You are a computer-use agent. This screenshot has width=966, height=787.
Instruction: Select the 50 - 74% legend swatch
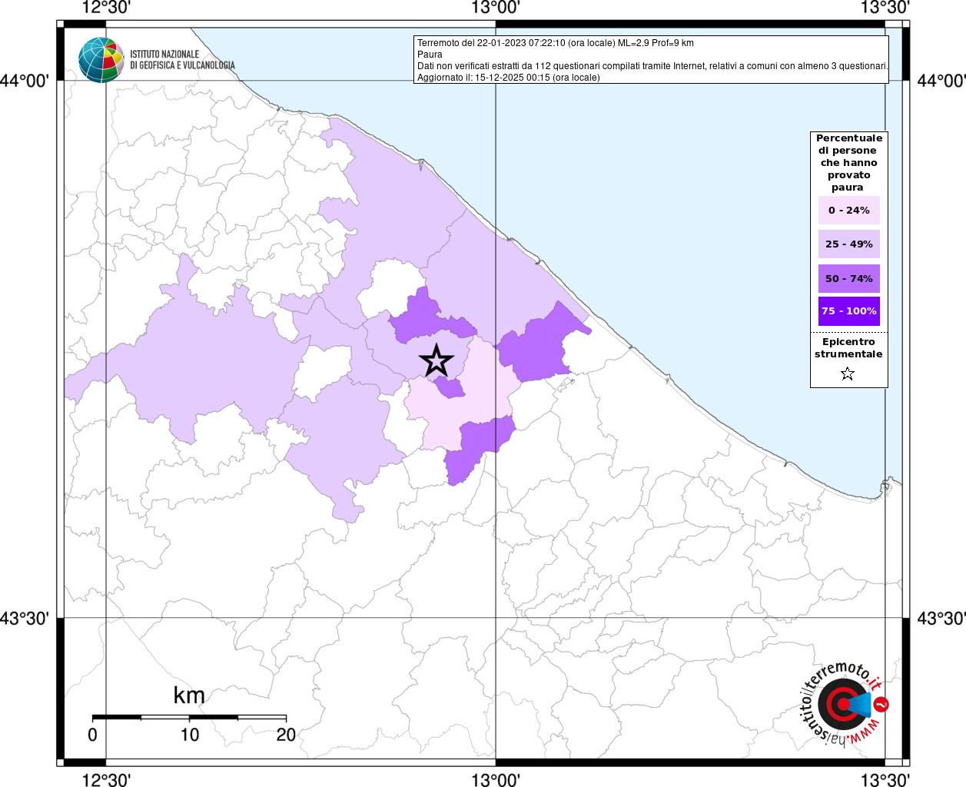(848, 278)
